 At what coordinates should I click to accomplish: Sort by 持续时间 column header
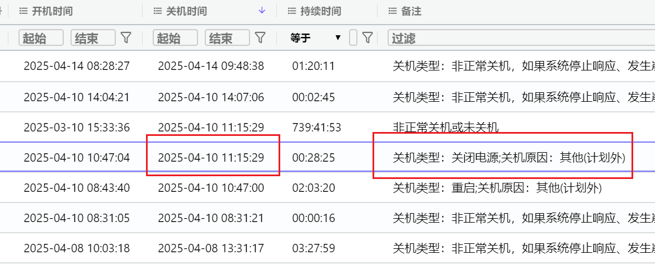pos(321,11)
